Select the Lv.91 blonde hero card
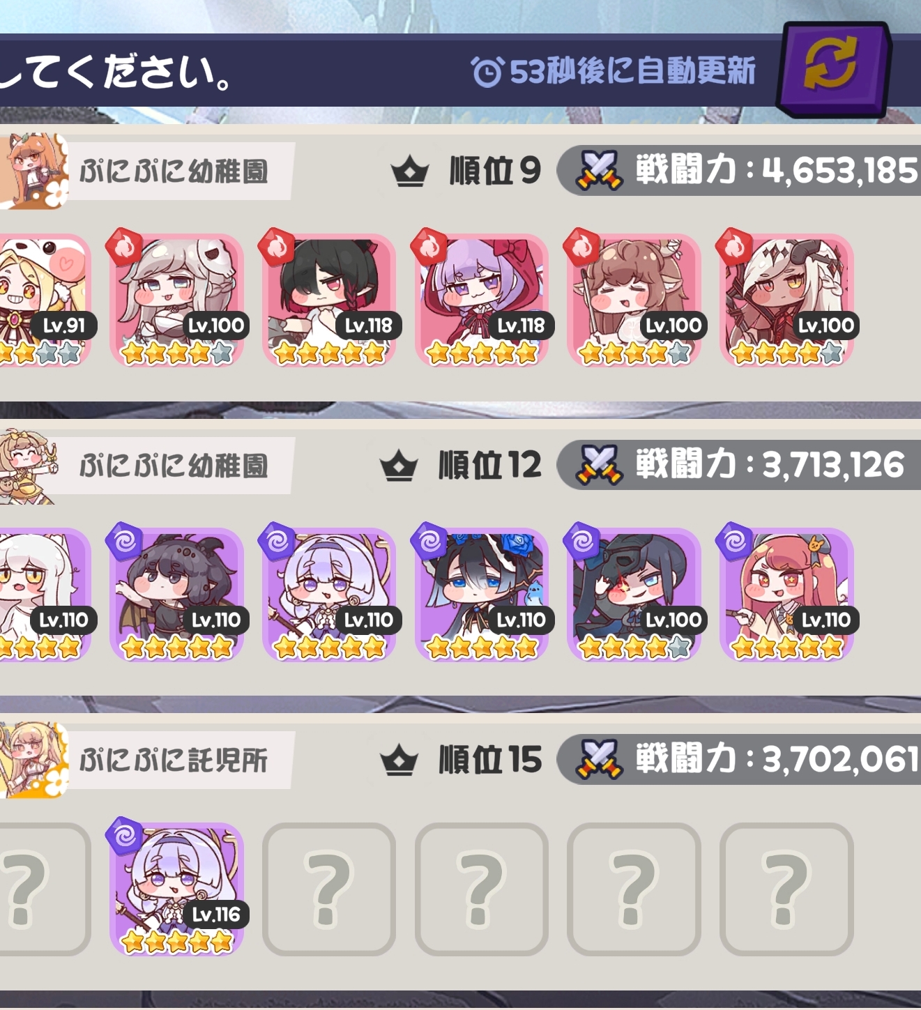Image resolution: width=921 pixels, height=1010 pixels. pyautogui.click(x=45, y=300)
